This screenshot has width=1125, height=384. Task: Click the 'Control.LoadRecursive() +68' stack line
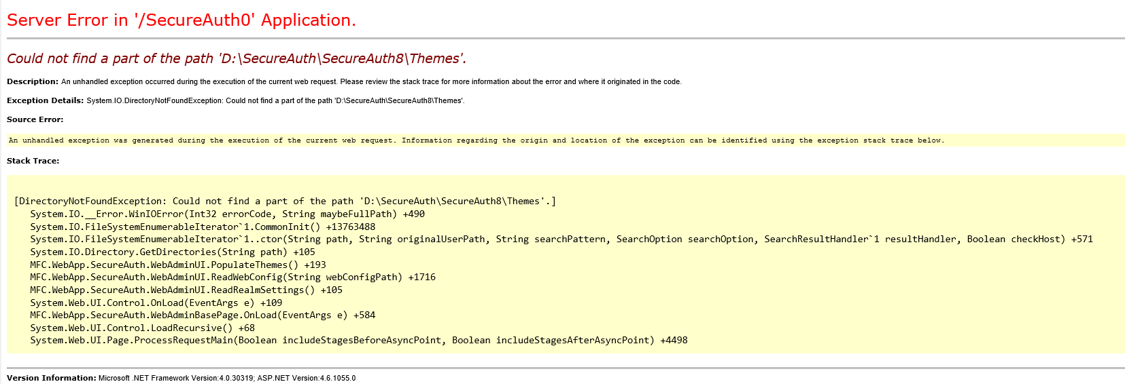(x=142, y=328)
